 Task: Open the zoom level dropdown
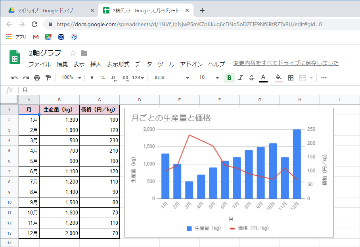click(70, 78)
